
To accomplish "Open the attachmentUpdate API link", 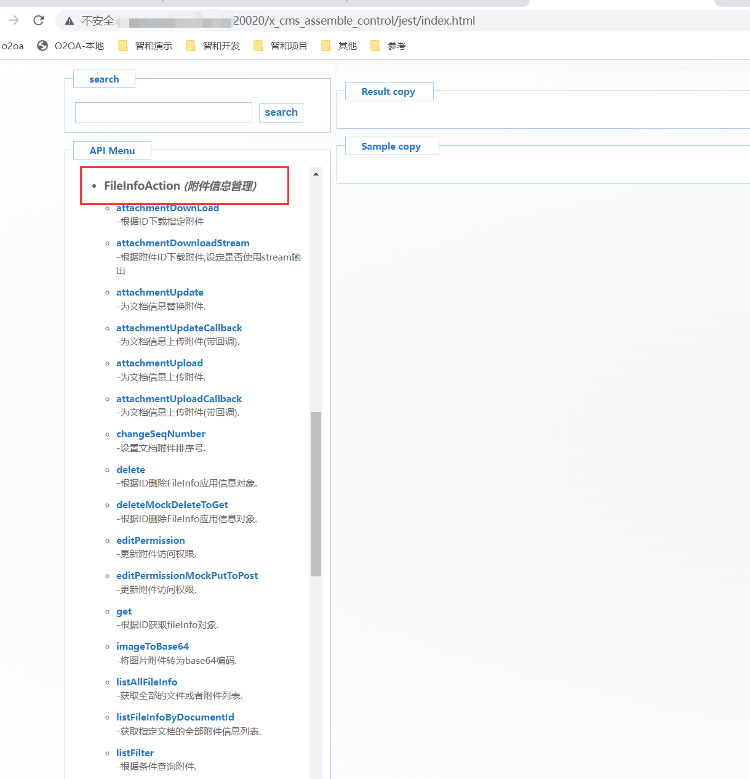I will (159, 293).
